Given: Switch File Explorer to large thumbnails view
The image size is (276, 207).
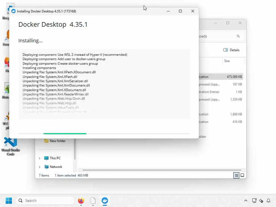Looking at the screenshot, I should 242,175.
